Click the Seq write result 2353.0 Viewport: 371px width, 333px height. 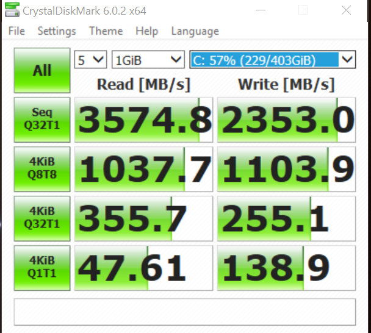[286, 120]
